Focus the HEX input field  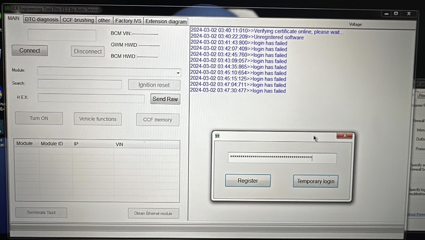91,98
